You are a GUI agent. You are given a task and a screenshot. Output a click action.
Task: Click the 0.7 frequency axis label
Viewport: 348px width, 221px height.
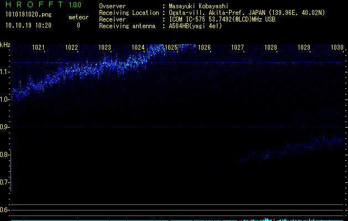click(4, 182)
